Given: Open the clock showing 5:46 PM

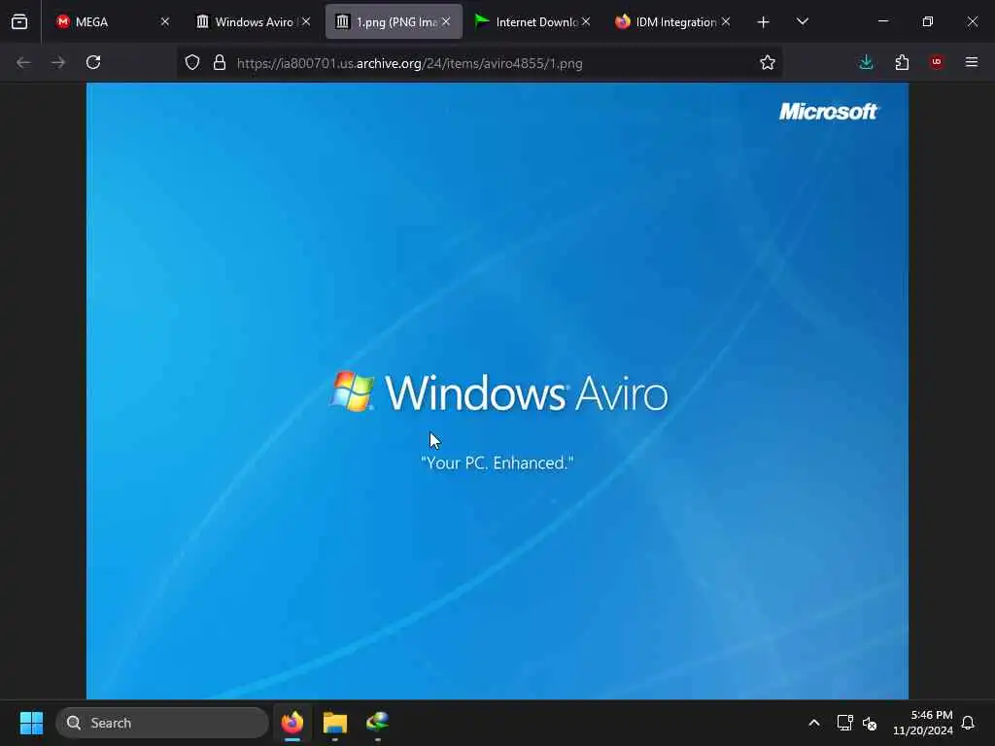Looking at the screenshot, I should (x=923, y=723).
